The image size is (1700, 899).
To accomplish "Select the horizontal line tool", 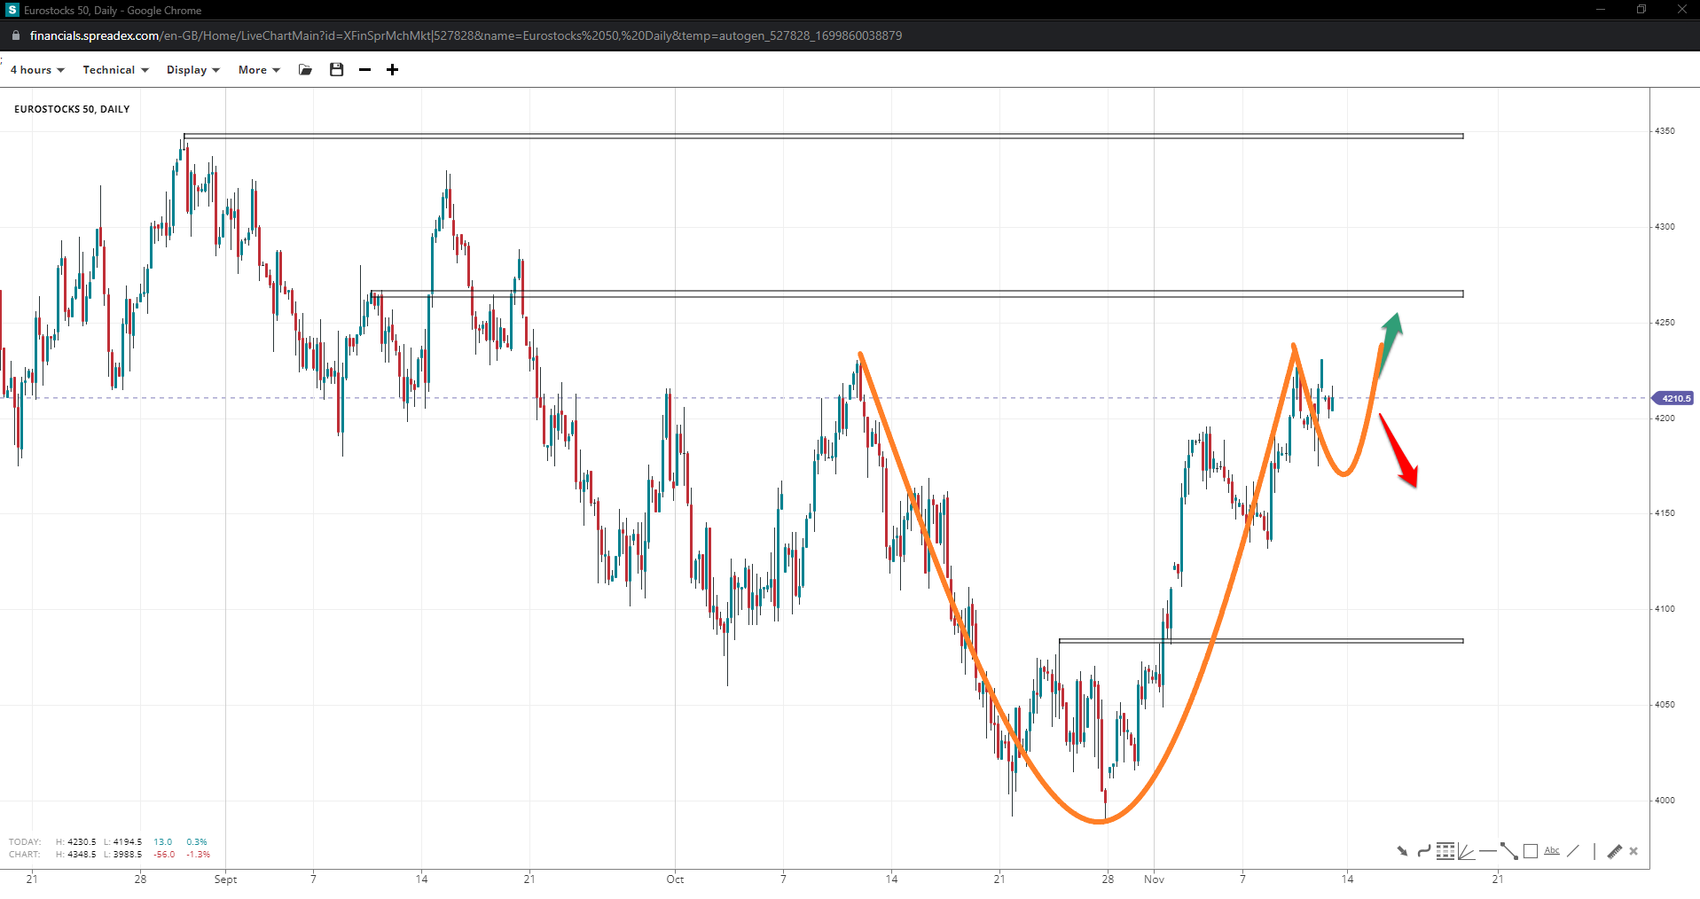I will click(x=1487, y=851).
